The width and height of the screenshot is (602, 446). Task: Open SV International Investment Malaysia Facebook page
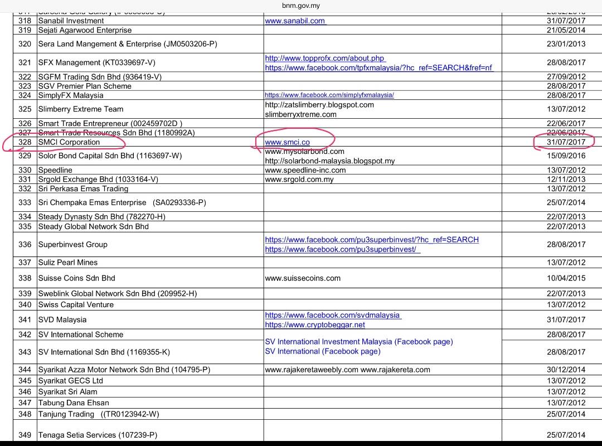coord(359,342)
